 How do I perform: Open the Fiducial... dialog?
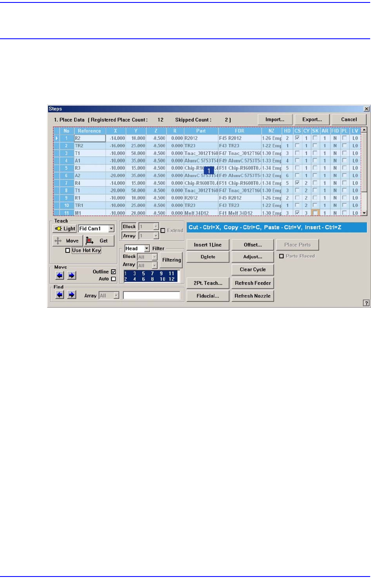207,296
